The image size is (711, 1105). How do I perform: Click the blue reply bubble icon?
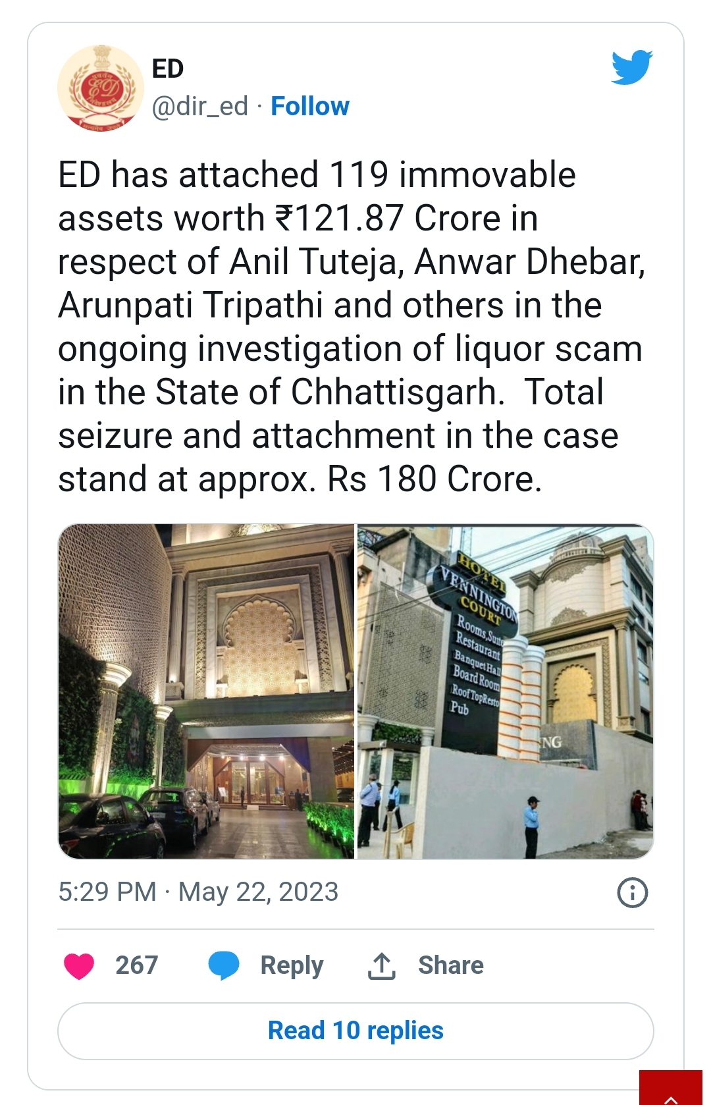(x=224, y=966)
